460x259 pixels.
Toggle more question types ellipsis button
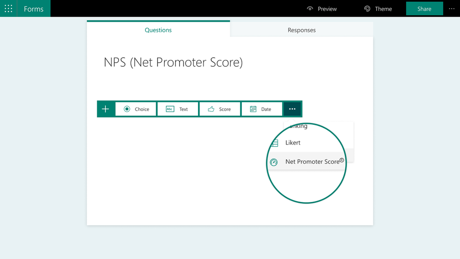pyautogui.click(x=292, y=109)
